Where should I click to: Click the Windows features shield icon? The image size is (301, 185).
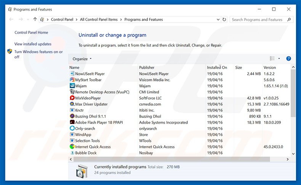pyautogui.click(x=10, y=51)
